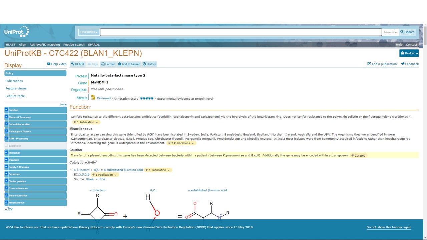Toggle the Sequence section checkbox

[x=6, y=174]
